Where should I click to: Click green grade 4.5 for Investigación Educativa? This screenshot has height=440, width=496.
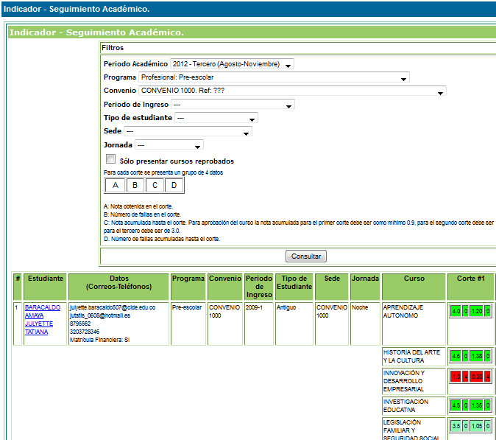(x=456, y=405)
